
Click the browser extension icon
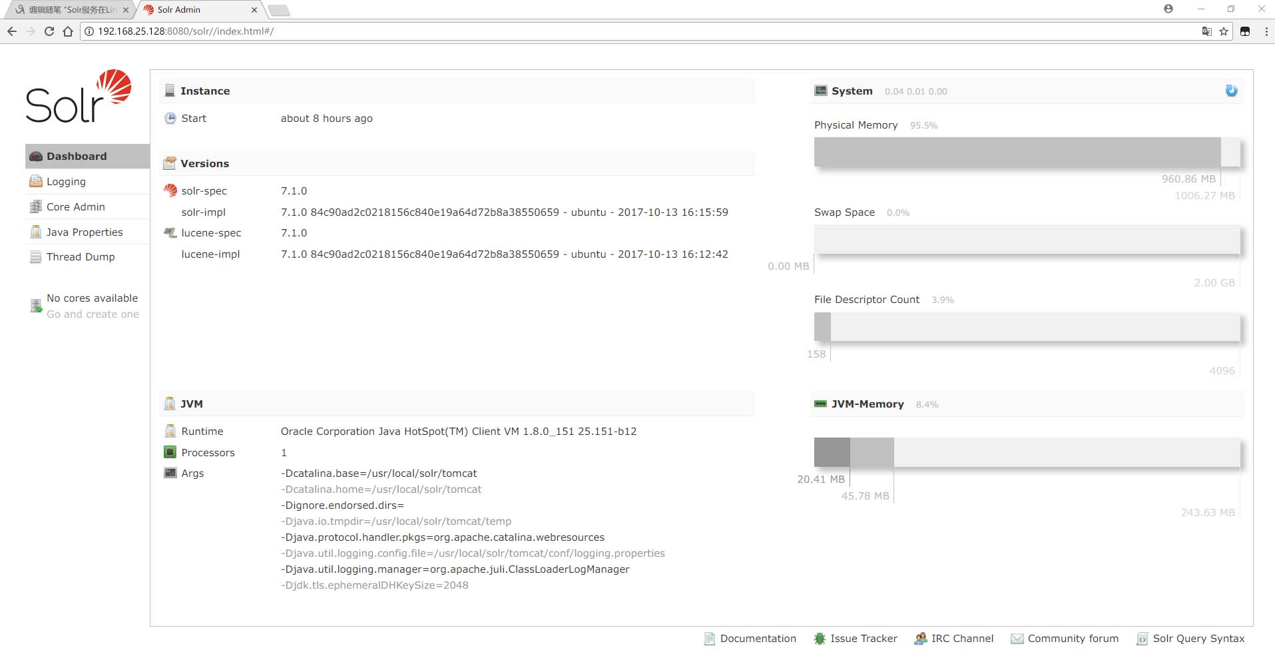coord(1245,31)
